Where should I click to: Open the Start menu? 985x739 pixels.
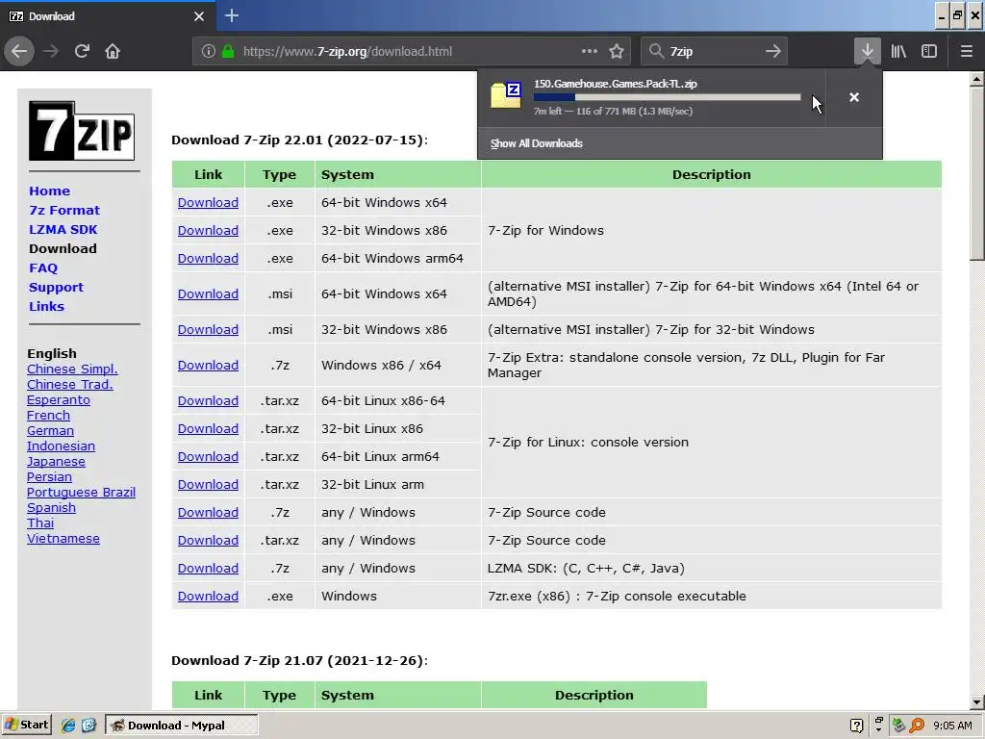click(x=26, y=725)
